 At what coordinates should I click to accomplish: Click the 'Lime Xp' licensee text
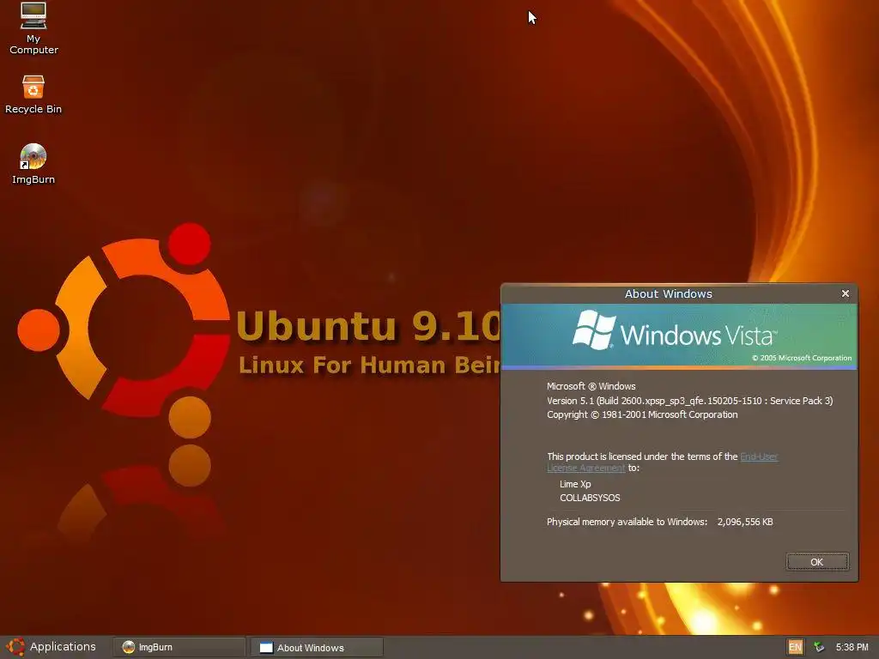click(575, 484)
